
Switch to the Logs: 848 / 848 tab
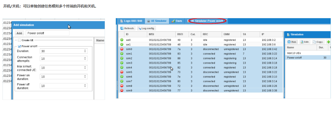click(x=131, y=21)
